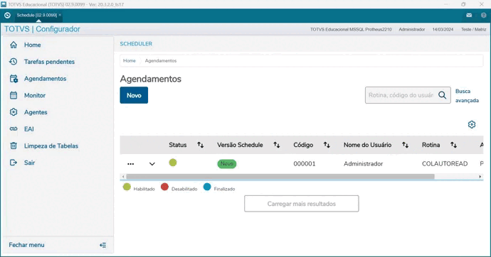Image resolution: width=491 pixels, height=257 pixels.
Task: Click the Status column header text
Action: point(178,145)
